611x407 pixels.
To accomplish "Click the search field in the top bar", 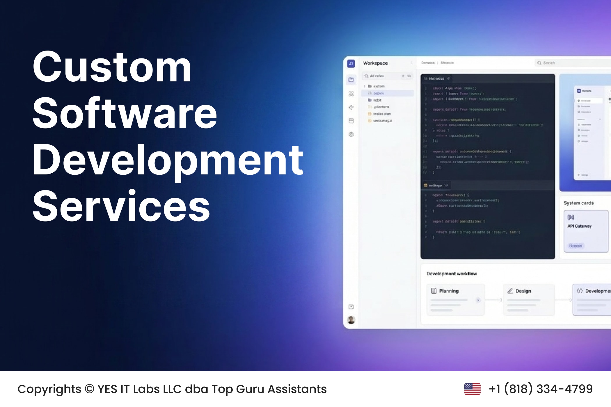I will [x=573, y=63].
